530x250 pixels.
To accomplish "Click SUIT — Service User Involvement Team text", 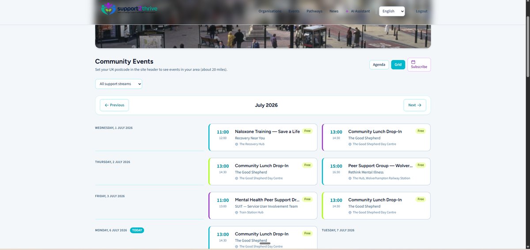I will (x=266, y=206).
